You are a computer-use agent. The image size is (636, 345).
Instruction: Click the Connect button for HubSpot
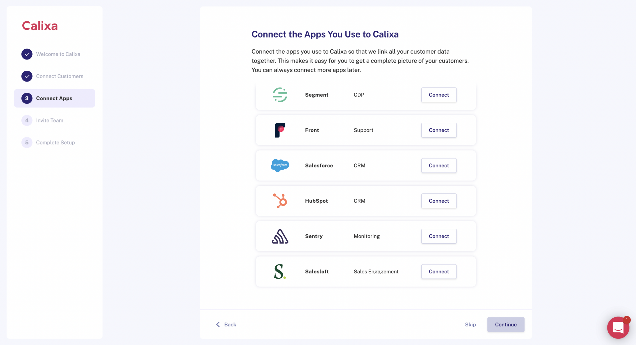click(x=438, y=201)
